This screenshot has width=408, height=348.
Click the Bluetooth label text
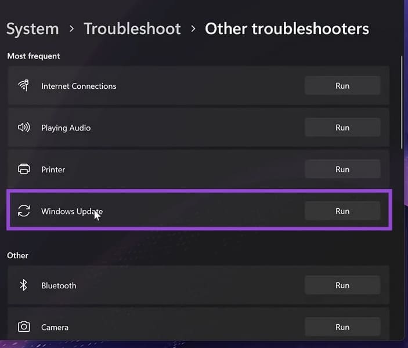point(59,286)
